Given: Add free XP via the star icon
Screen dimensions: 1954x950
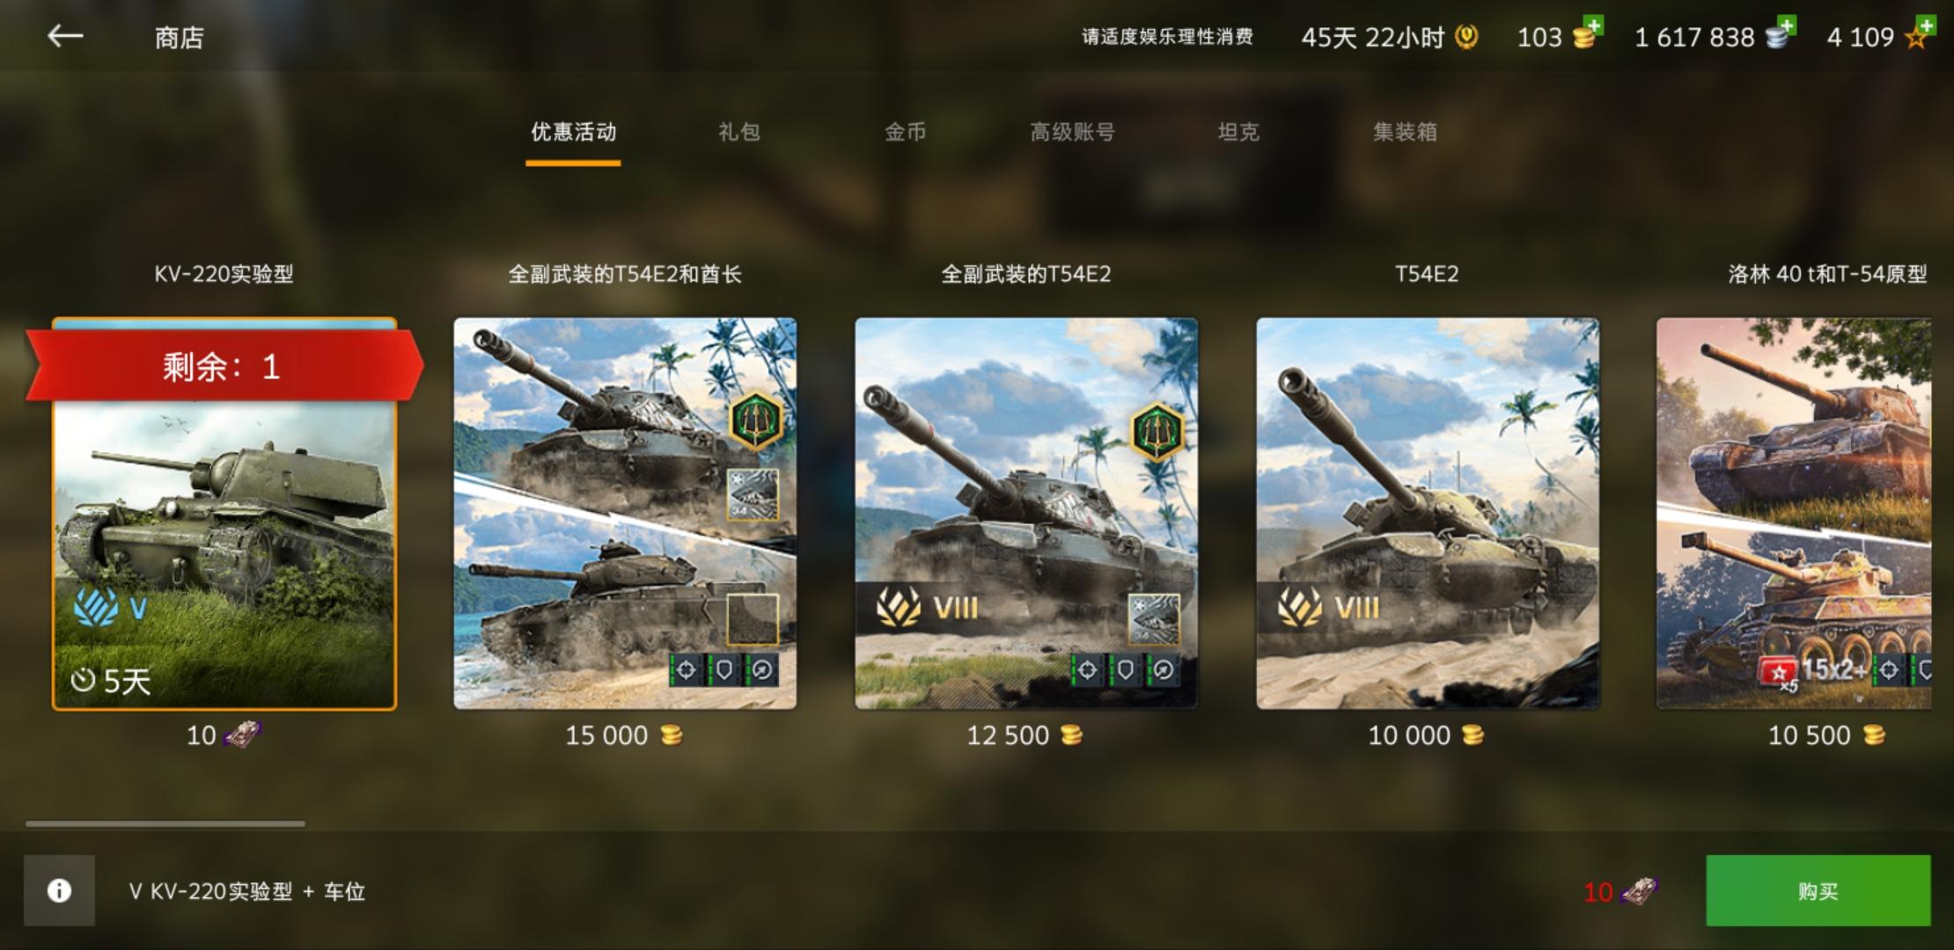Looking at the screenshot, I should click(1919, 35).
